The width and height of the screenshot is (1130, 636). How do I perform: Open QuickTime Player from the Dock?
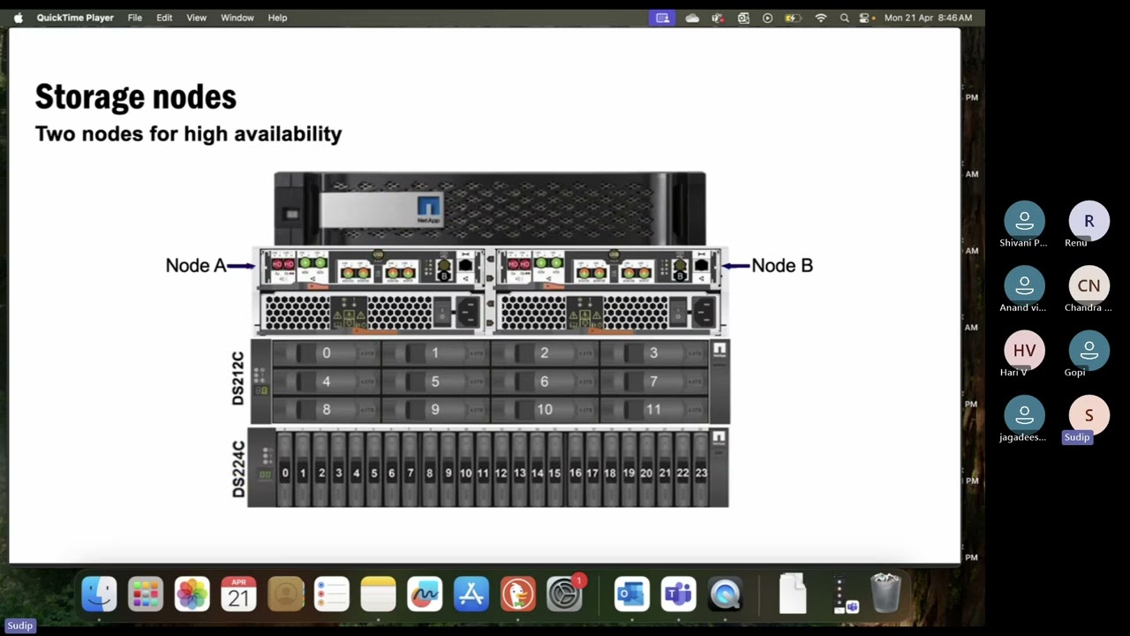click(725, 594)
